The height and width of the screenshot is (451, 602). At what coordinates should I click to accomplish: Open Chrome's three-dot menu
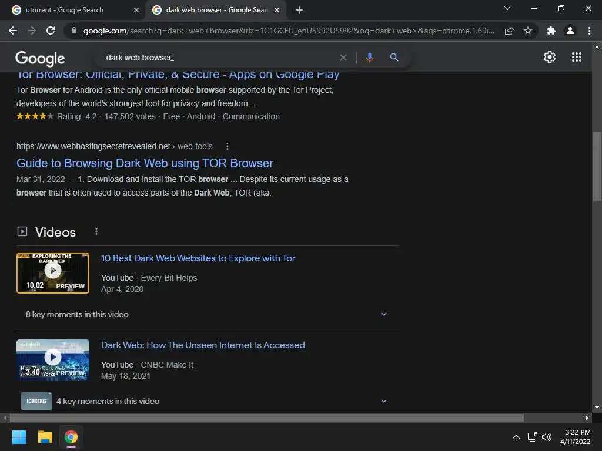tap(589, 31)
